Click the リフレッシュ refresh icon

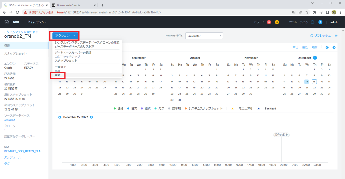pos(311,36)
